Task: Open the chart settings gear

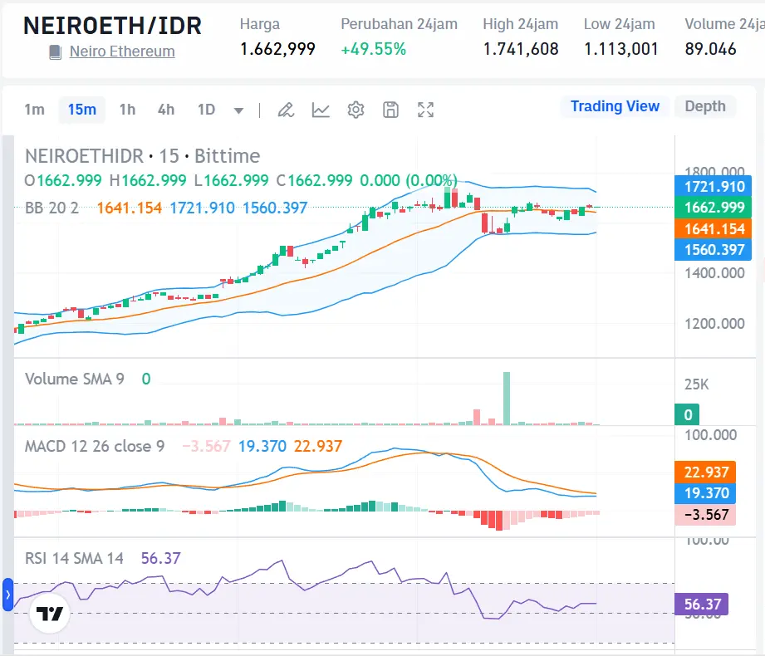Action: click(356, 109)
